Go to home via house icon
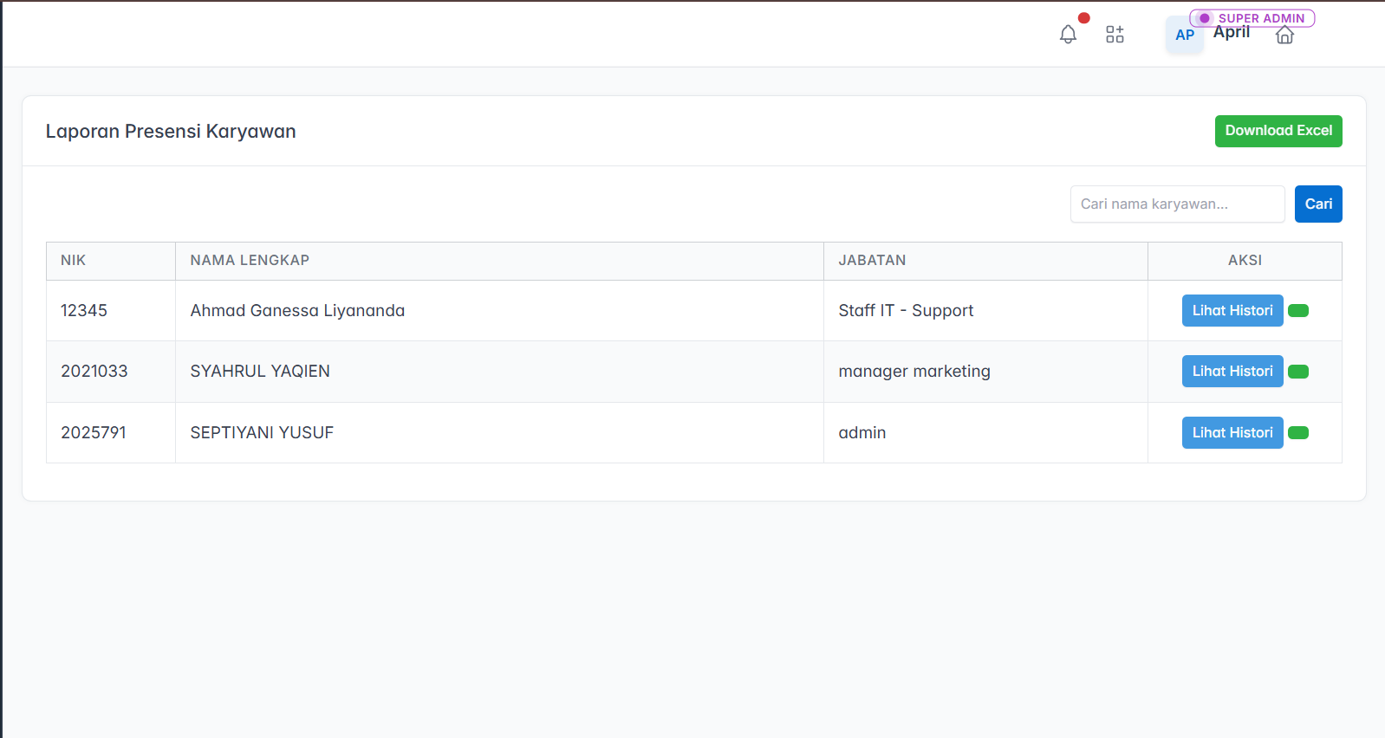 (x=1284, y=36)
